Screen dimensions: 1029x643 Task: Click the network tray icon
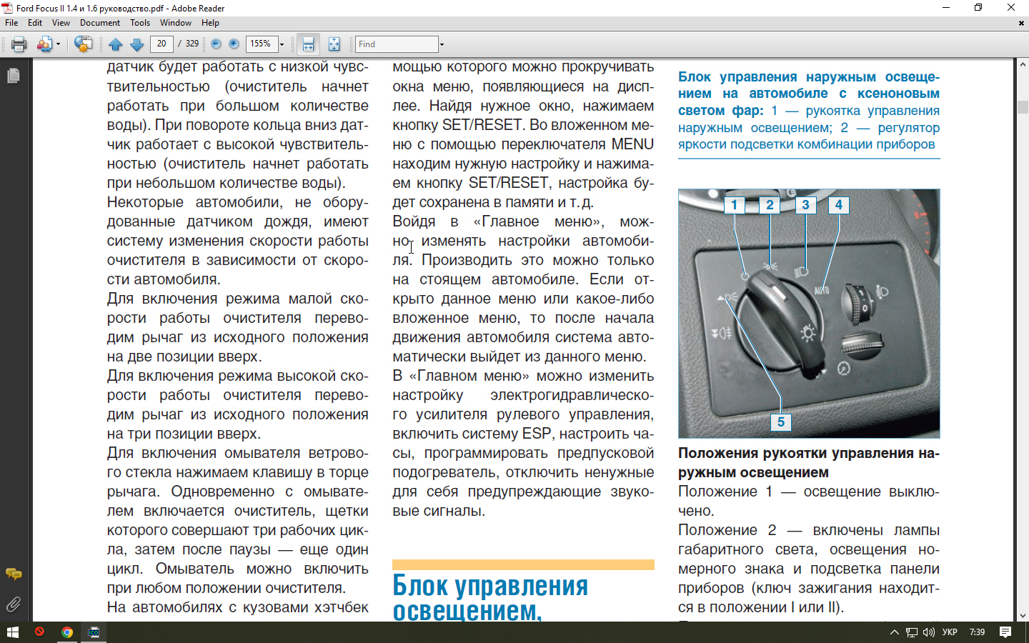pos(912,632)
